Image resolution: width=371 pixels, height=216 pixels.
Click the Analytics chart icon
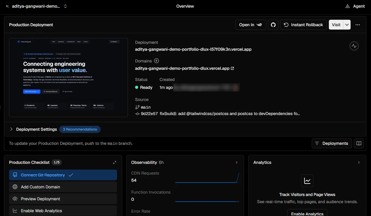coord(307,181)
